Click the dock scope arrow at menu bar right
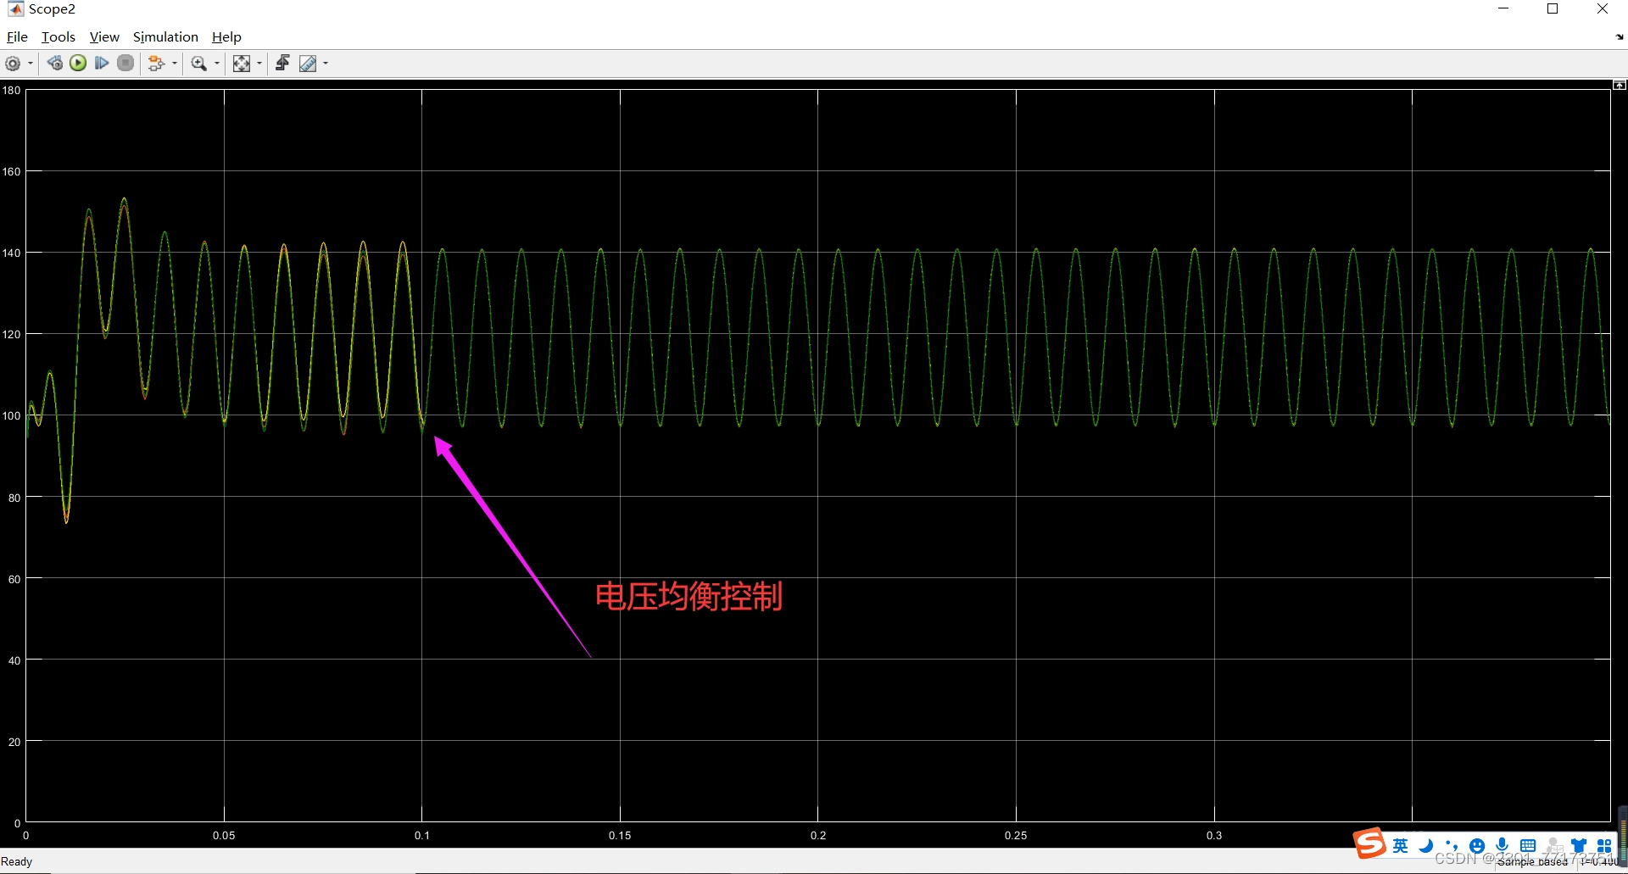This screenshot has width=1628, height=874. (1620, 37)
